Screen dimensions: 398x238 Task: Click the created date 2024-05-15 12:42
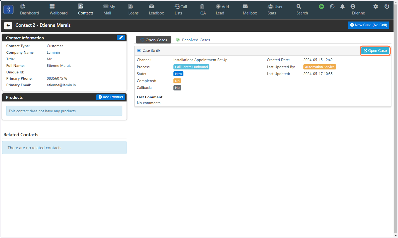318,60
